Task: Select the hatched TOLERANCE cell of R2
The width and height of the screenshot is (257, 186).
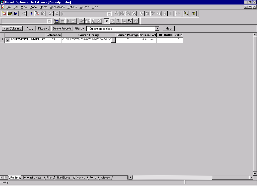Action: coord(165,40)
